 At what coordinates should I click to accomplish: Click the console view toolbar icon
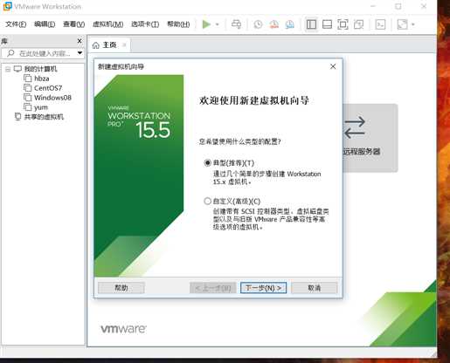click(380, 24)
